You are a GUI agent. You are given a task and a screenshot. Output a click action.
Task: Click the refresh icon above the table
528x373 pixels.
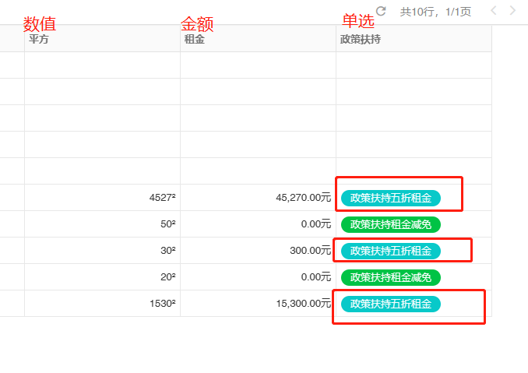click(x=381, y=11)
